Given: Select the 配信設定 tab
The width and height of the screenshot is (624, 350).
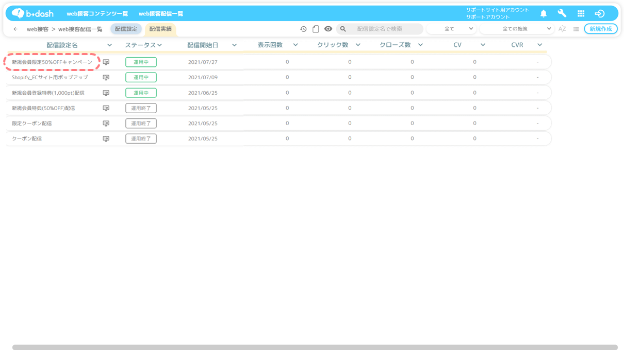Looking at the screenshot, I should coord(126,29).
